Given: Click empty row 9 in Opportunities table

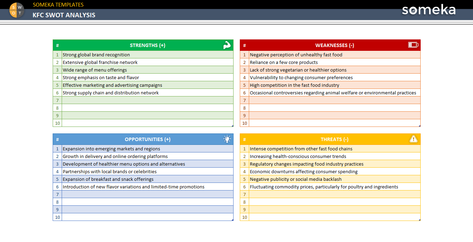Looking at the screenshot, I should (148, 210).
